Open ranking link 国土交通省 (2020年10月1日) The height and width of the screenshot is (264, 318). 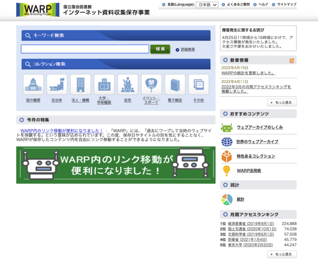pyautogui.click(x=252, y=229)
